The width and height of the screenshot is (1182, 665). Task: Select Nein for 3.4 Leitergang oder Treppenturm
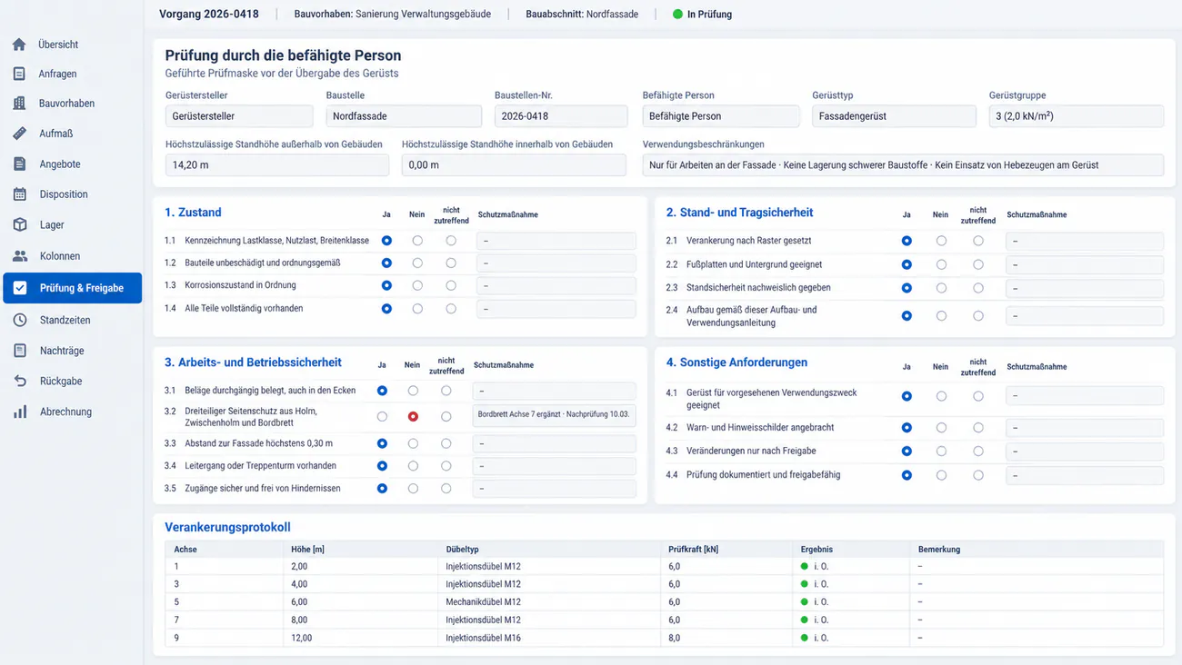pos(413,466)
